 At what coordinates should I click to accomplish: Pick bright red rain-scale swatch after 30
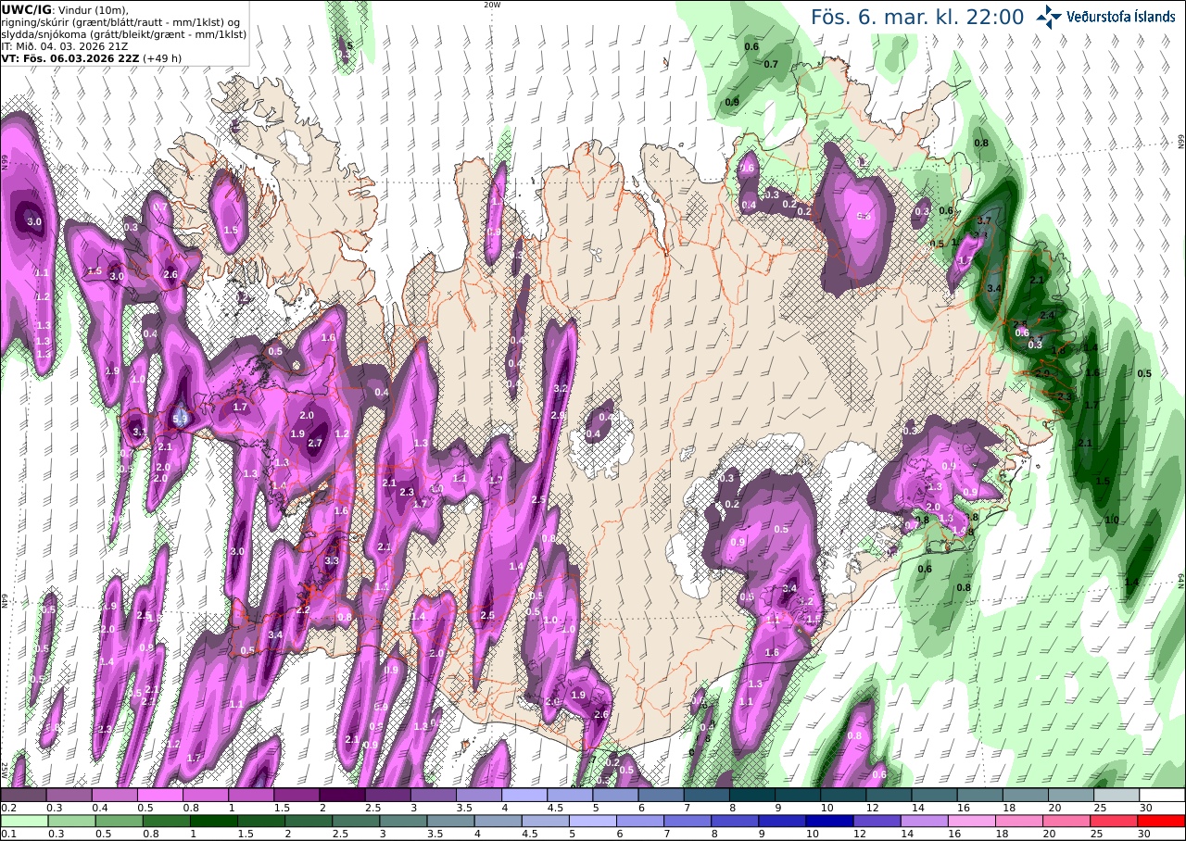1162,821
